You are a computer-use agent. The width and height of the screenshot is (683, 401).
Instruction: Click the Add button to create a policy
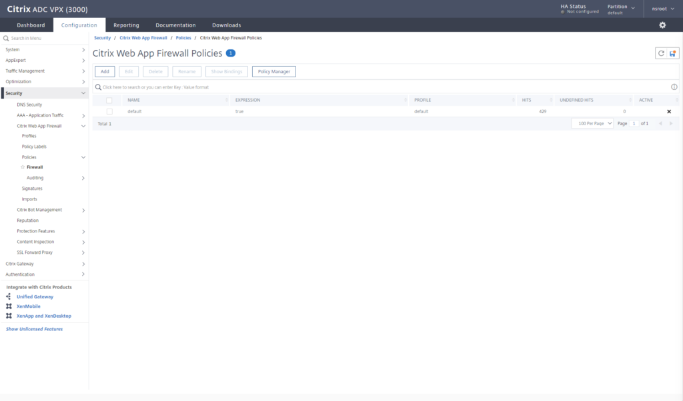[x=104, y=71]
